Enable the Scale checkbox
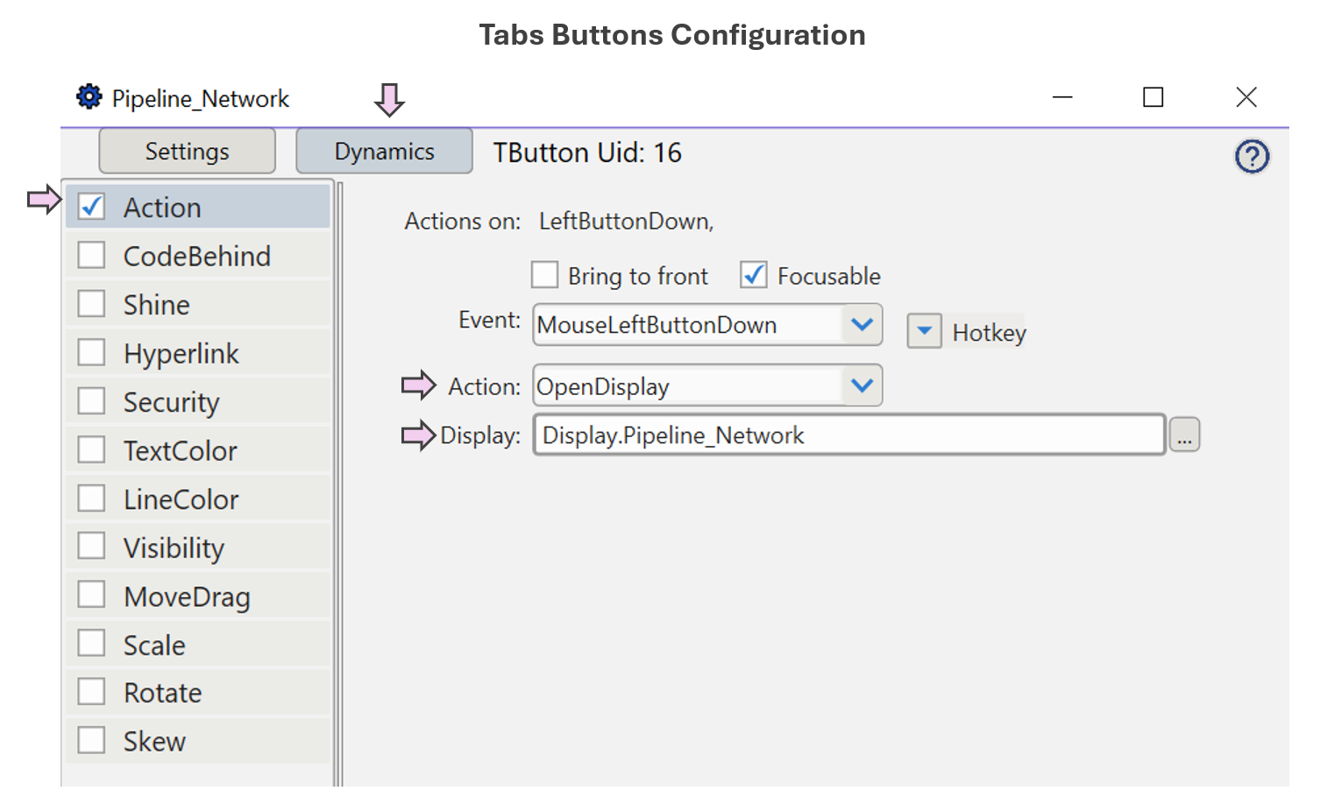1320x812 pixels. coord(91,643)
